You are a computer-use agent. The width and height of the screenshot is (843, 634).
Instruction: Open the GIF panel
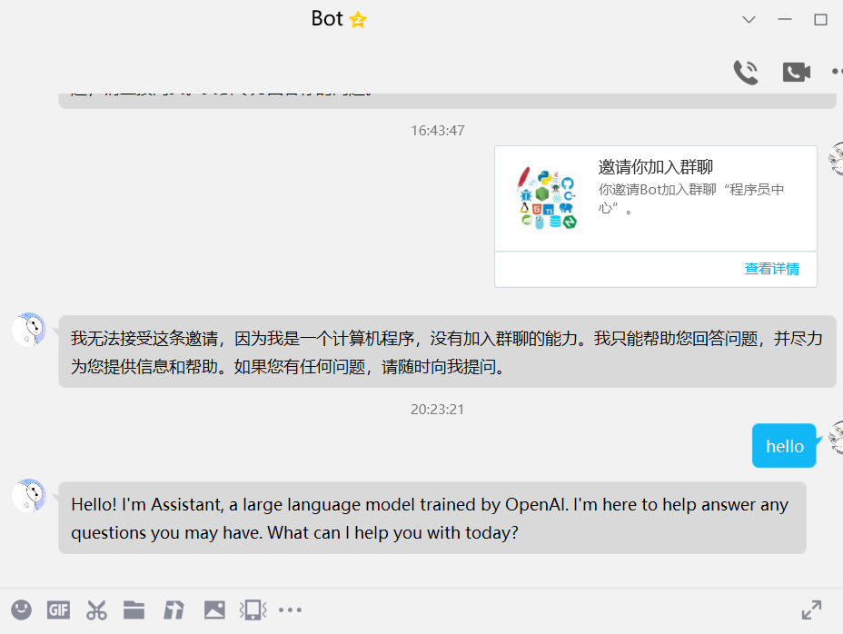point(58,609)
